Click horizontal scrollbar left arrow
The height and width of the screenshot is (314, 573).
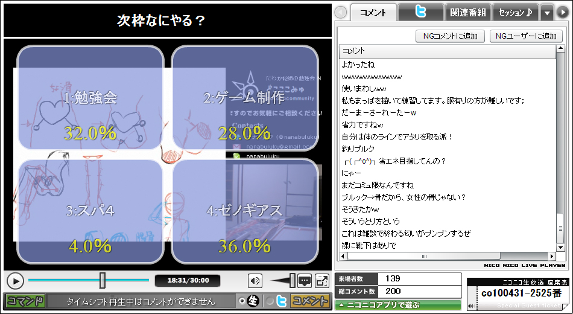pyautogui.click(x=343, y=256)
